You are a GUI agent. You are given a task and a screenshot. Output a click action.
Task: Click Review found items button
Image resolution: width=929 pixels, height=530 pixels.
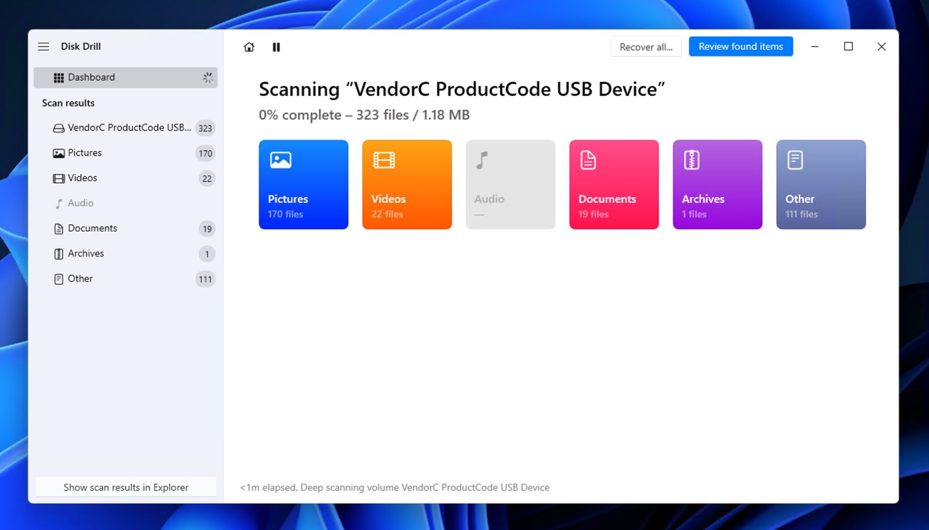[x=741, y=46]
